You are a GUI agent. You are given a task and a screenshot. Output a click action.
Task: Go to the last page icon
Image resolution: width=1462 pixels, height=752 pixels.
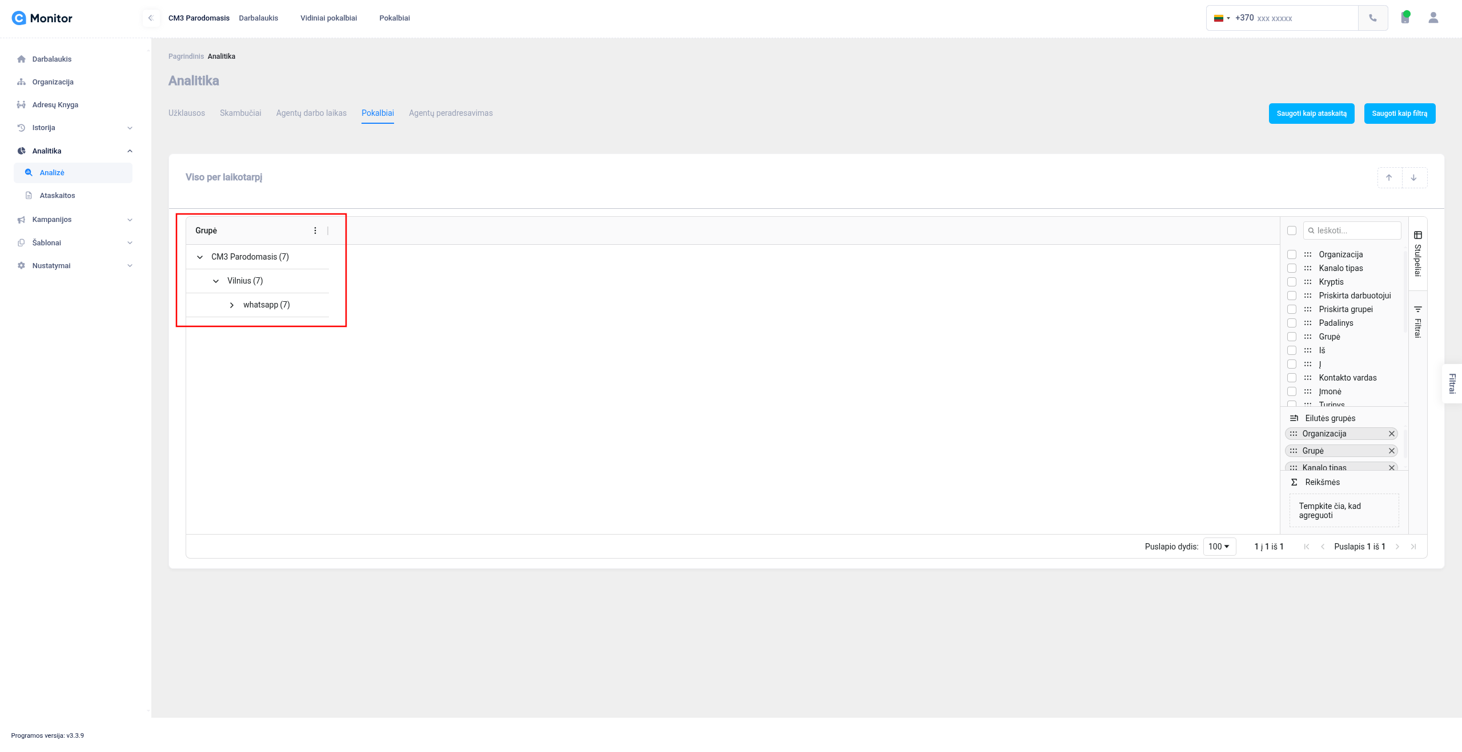tap(1413, 547)
